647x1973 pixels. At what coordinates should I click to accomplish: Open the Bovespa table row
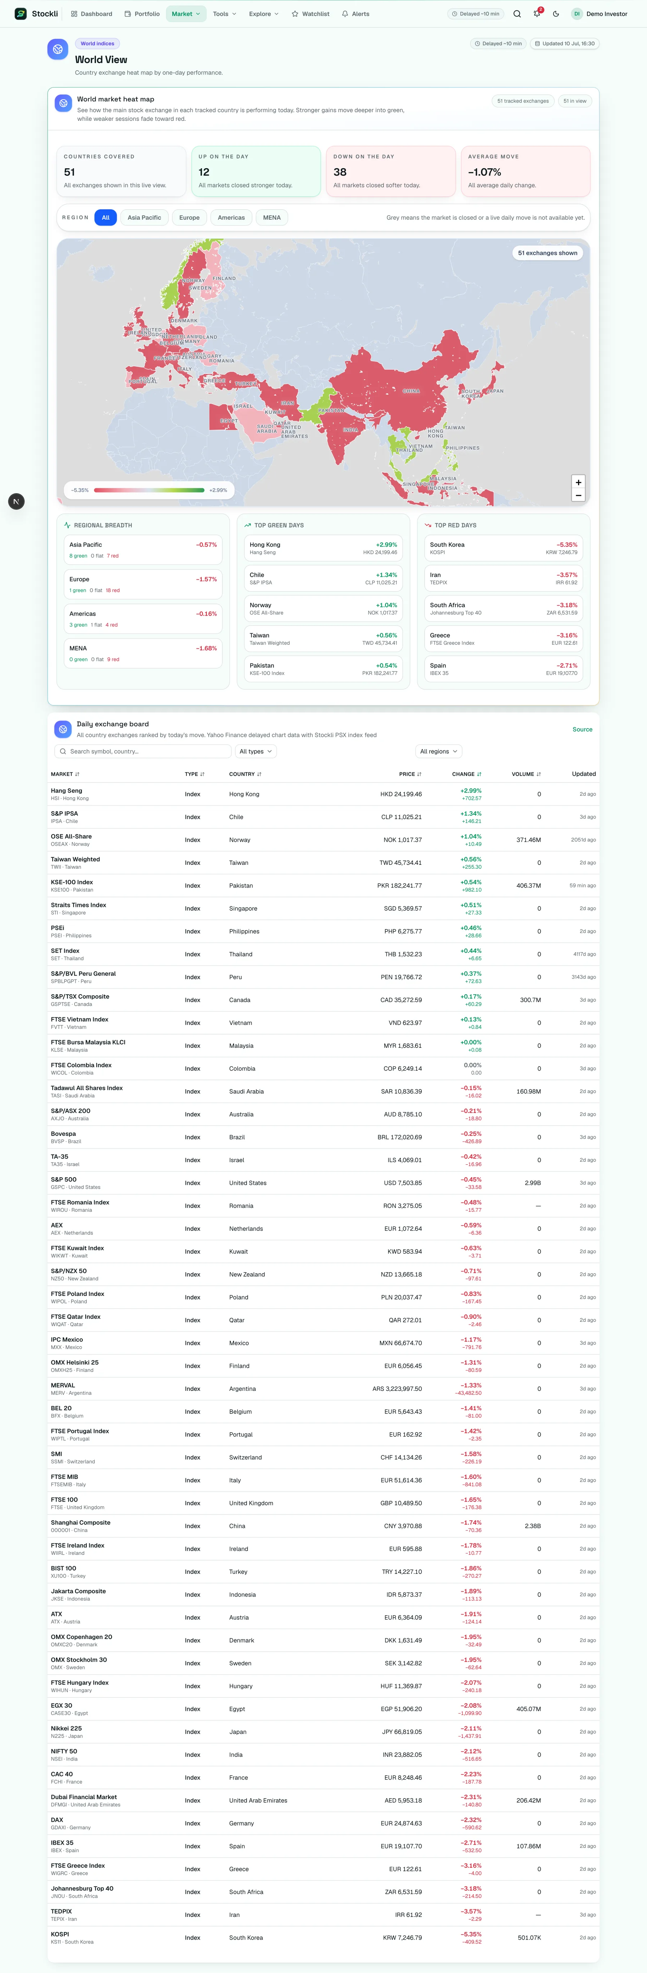[323, 1137]
